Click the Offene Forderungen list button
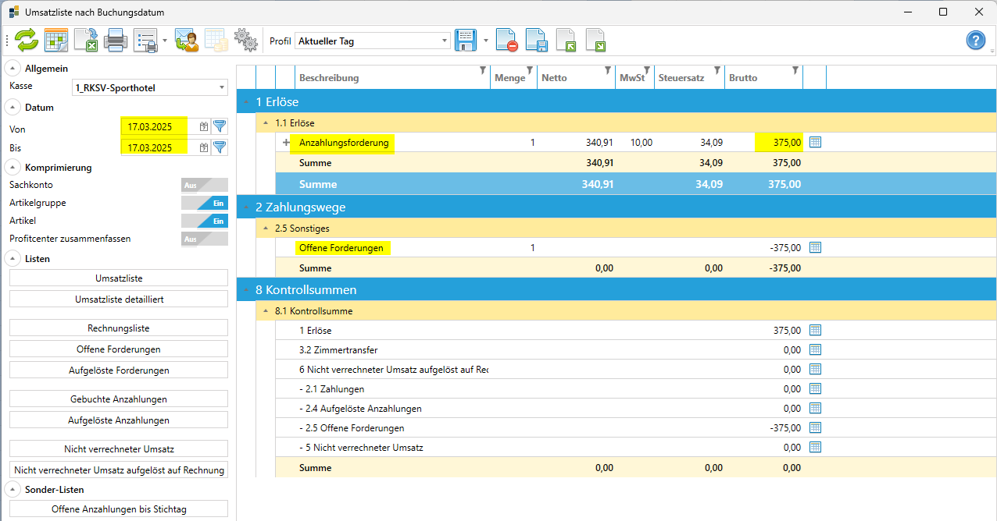997x521 pixels. pos(119,349)
